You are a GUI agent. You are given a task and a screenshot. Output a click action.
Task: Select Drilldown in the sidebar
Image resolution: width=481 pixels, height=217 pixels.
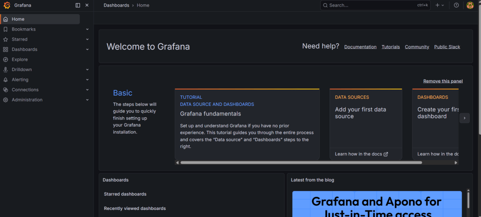pyautogui.click(x=22, y=70)
